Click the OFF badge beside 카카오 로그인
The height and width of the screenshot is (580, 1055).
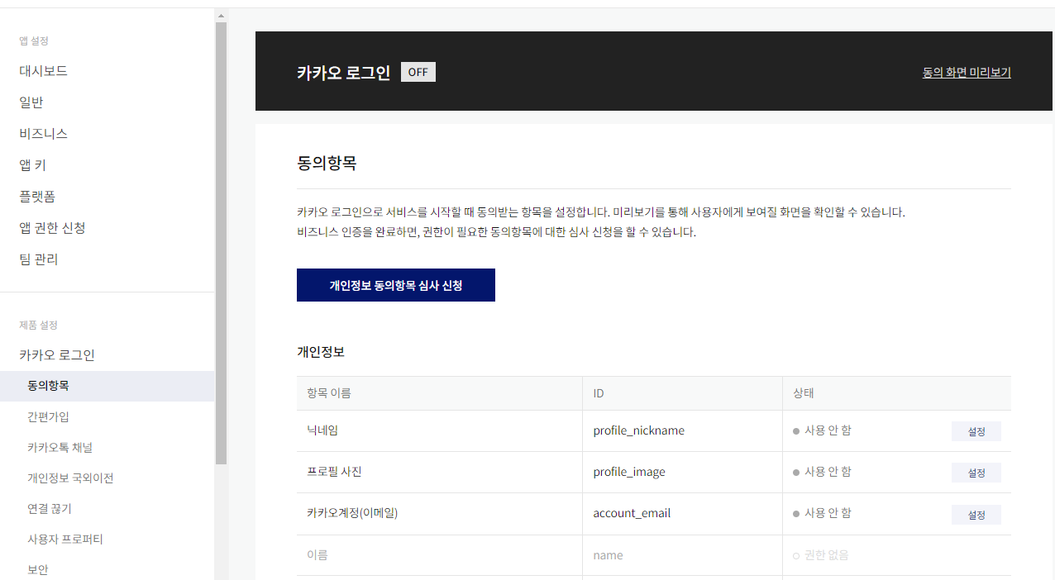point(418,72)
